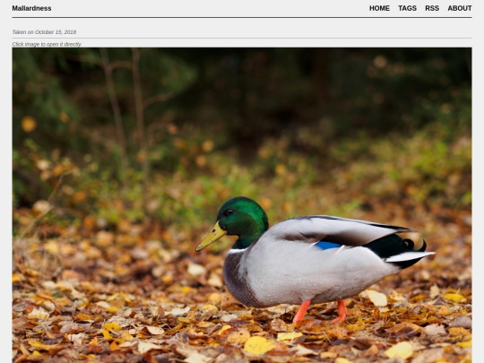Click the 'Click image to open it directly' text
Screen dimensions: 484x363
47,45
